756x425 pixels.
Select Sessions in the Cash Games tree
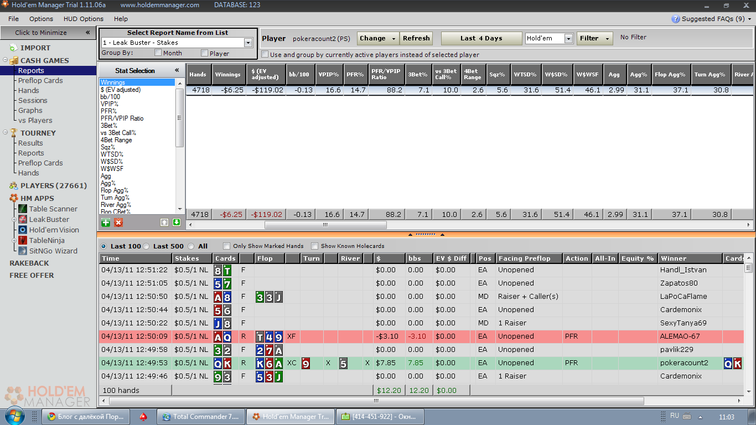pos(33,101)
